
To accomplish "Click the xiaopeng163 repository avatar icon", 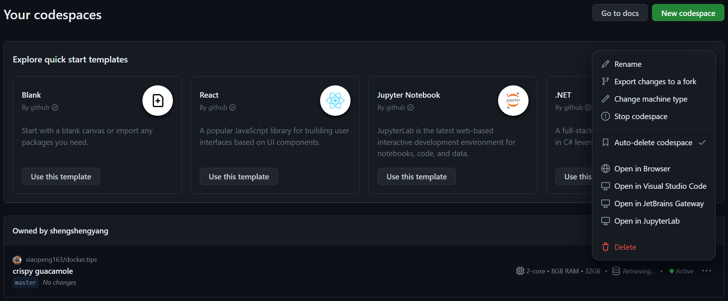I will [17, 260].
